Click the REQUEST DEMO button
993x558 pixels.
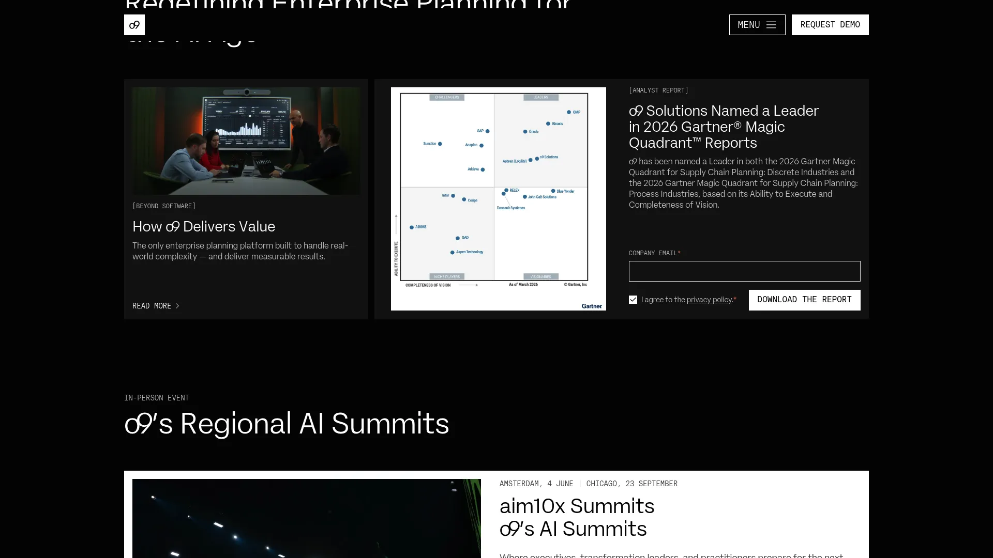click(x=830, y=25)
